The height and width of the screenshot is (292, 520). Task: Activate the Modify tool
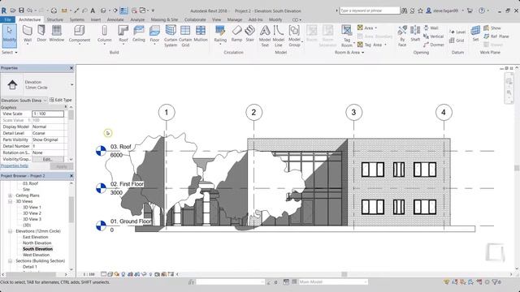point(9,35)
